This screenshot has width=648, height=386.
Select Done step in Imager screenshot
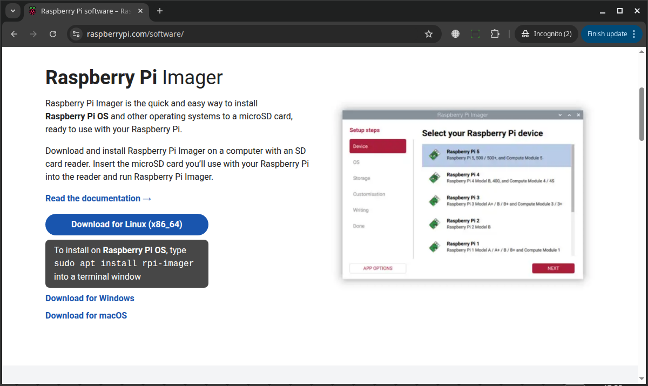[x=359, y=226]
